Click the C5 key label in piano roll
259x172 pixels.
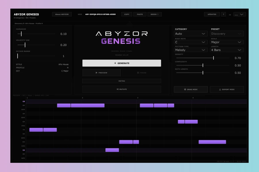point(24,101)
